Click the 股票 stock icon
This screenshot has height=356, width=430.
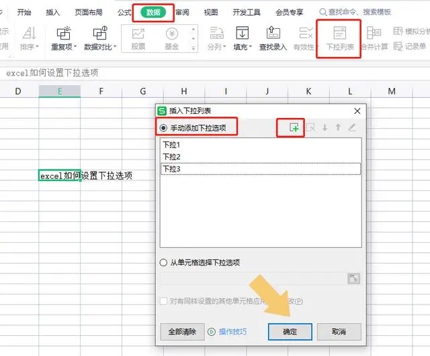coord(138,38)
